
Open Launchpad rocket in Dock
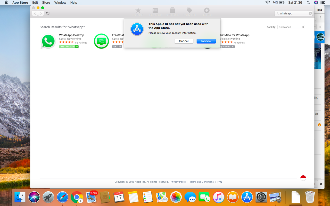pyautogui.click(x=48, y=198)
